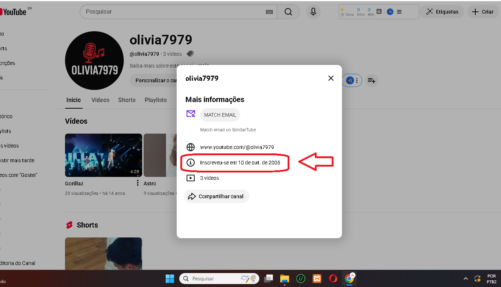The image size is (501, 287).
Task: Click the Compartilhar canal button
Action: click(217, 196)
